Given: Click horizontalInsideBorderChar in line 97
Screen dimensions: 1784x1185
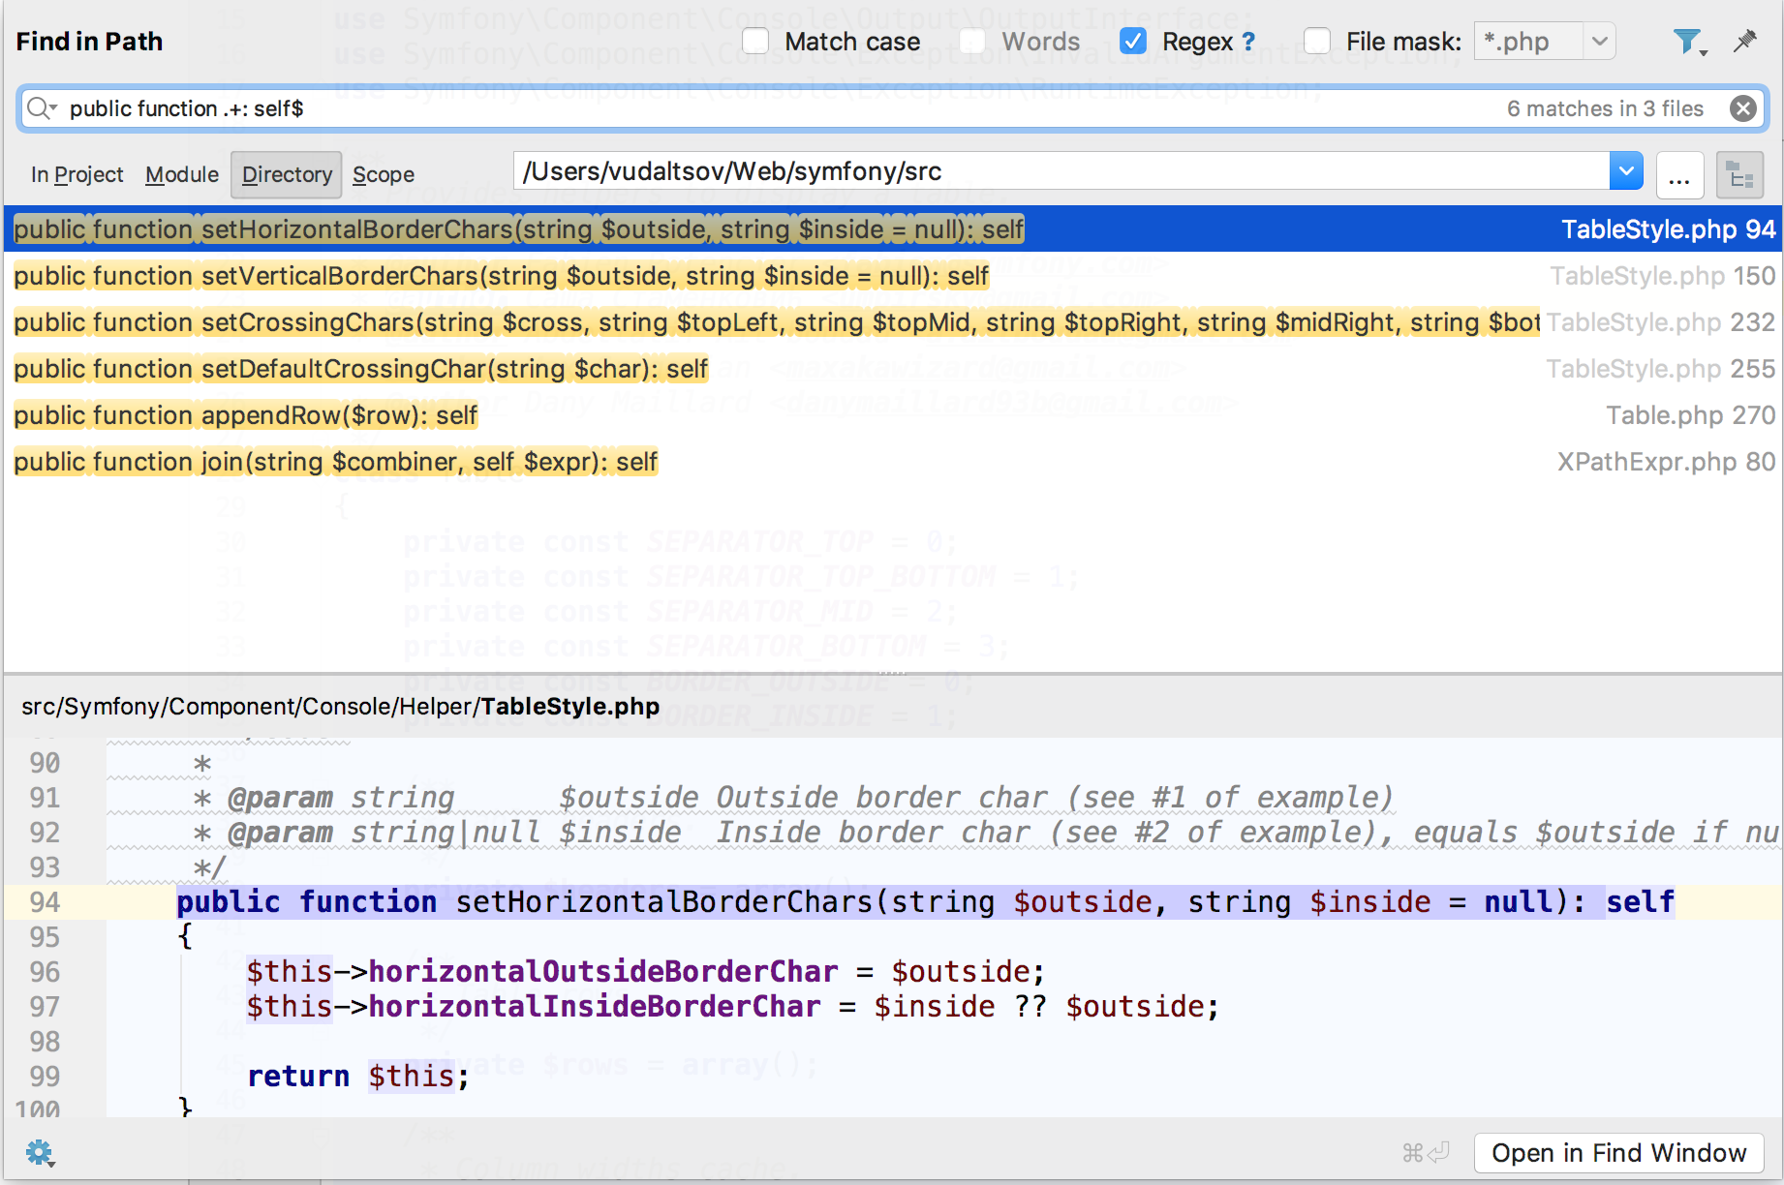Looking at the screenshot, I should (x=594, y=1007).
